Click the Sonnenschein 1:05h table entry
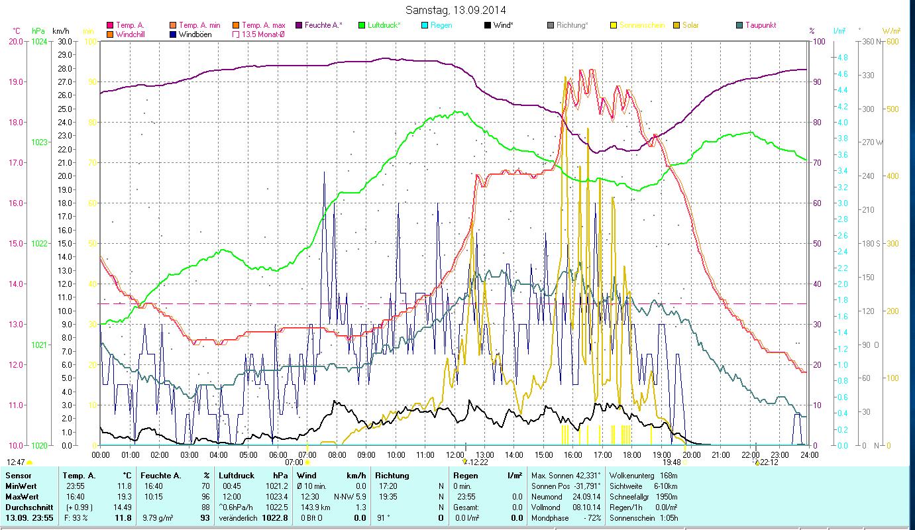The height and width of the screenshot is (530, 915). tap(643, 517)
